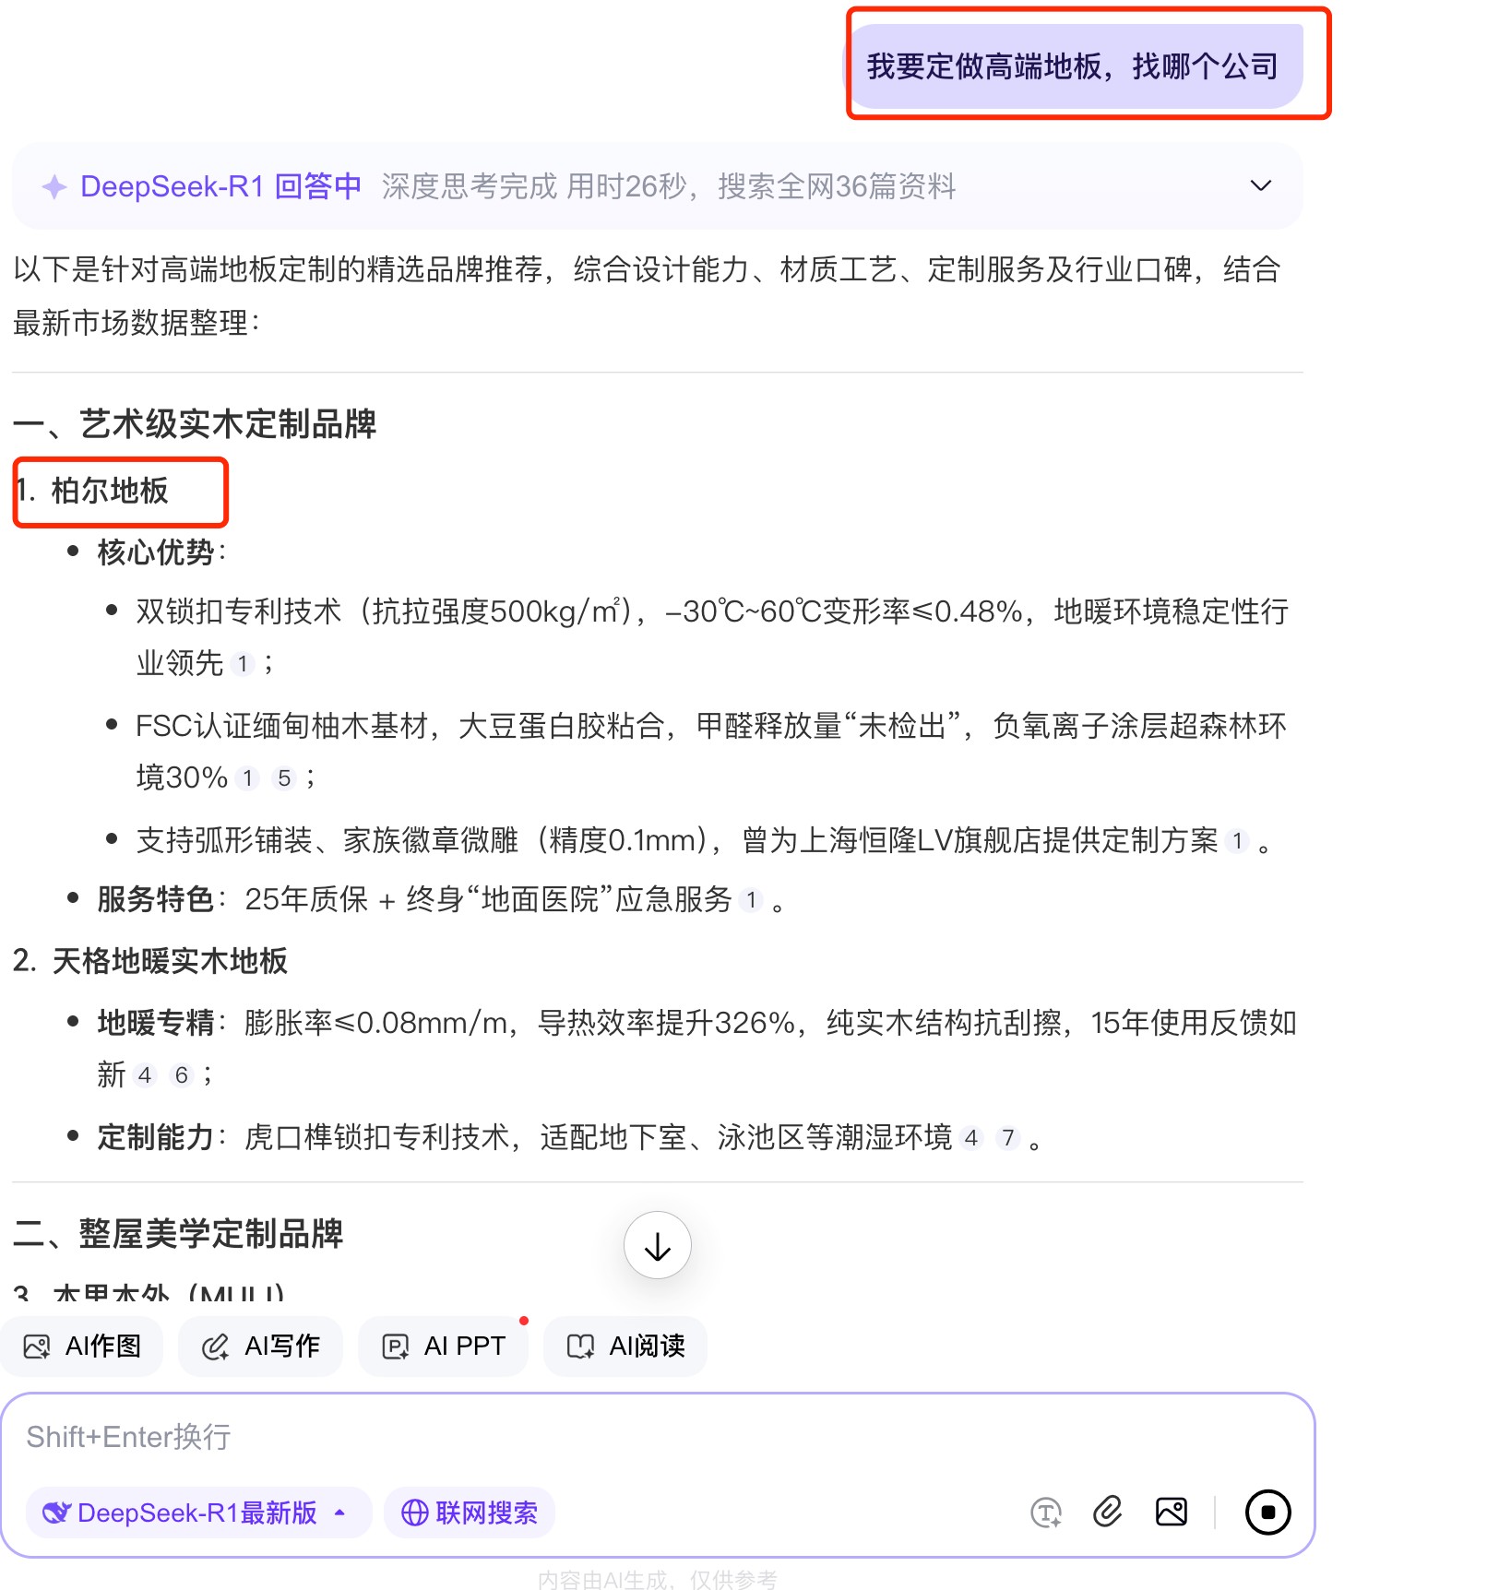
Task: Expand the deep thinking details chevron
Action: pos(1260,185)
